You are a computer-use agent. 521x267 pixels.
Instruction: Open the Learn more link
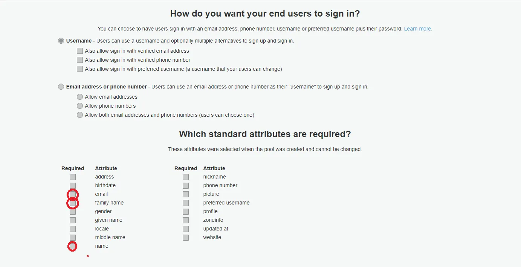click(x=418, y=29)
